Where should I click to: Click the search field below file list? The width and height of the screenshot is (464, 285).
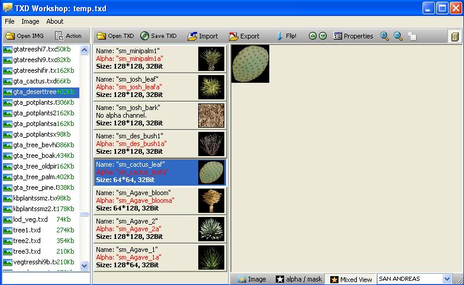pyautogui.click(x=46, y=278)
